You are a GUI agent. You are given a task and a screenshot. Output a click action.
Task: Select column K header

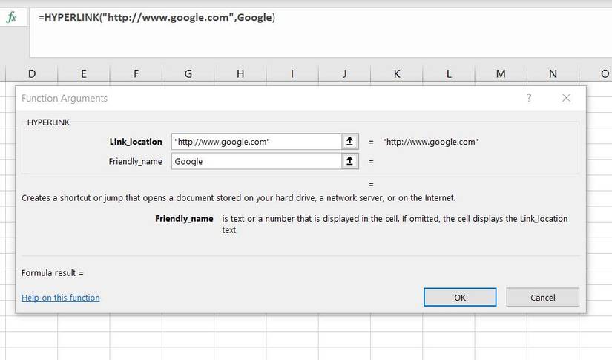(x=397, y=73)
